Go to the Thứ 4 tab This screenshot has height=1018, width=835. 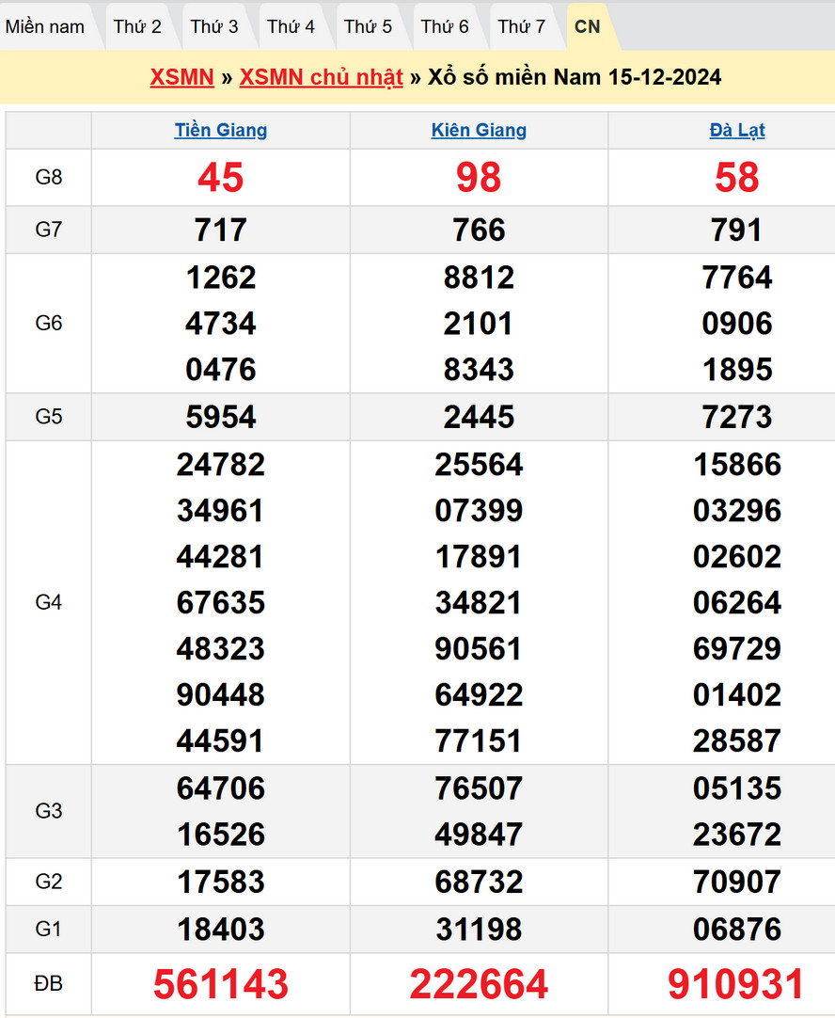point(291,26)
